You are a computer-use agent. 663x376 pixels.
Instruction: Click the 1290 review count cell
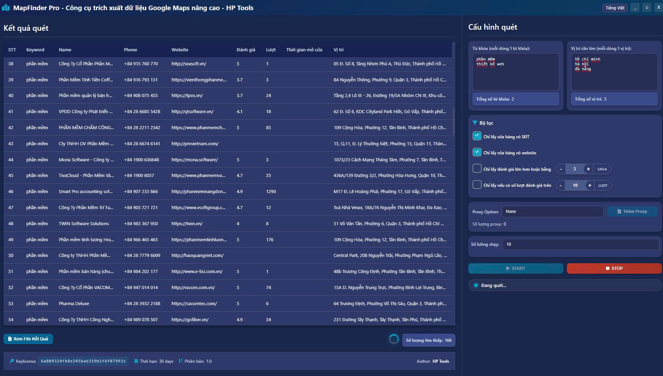[x=271, y=191]
